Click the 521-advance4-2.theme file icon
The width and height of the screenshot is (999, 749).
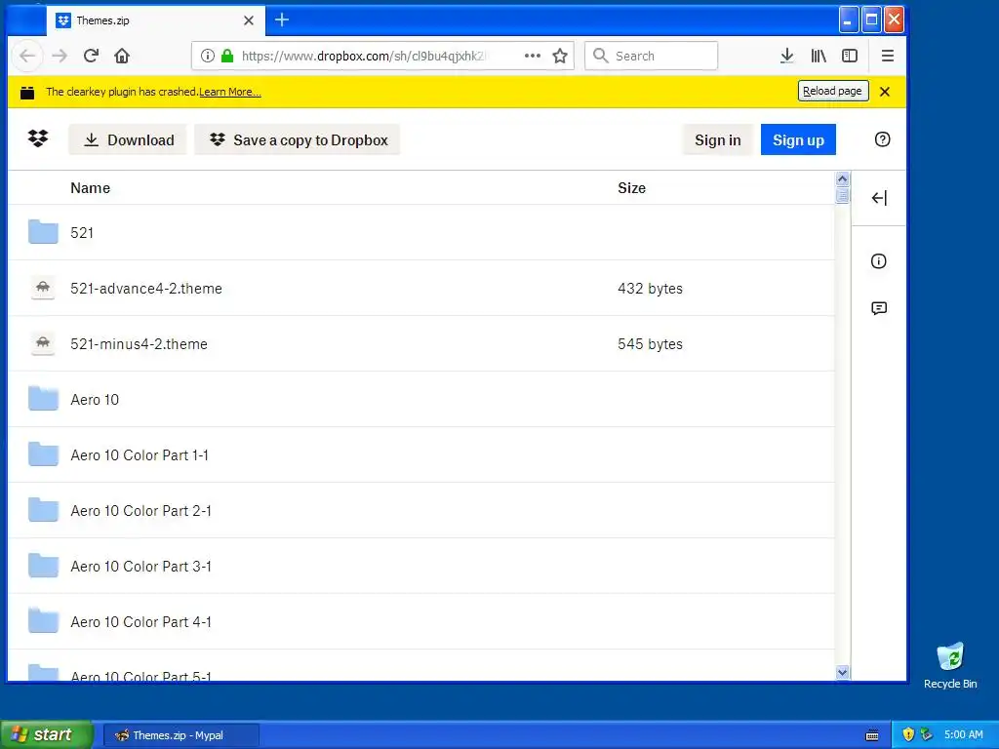pos(43,288)
